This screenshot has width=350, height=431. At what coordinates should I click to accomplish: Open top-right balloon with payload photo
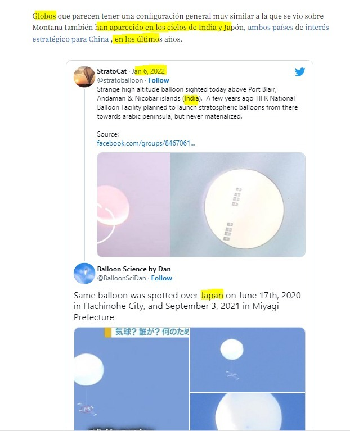[x=248, y=360]
